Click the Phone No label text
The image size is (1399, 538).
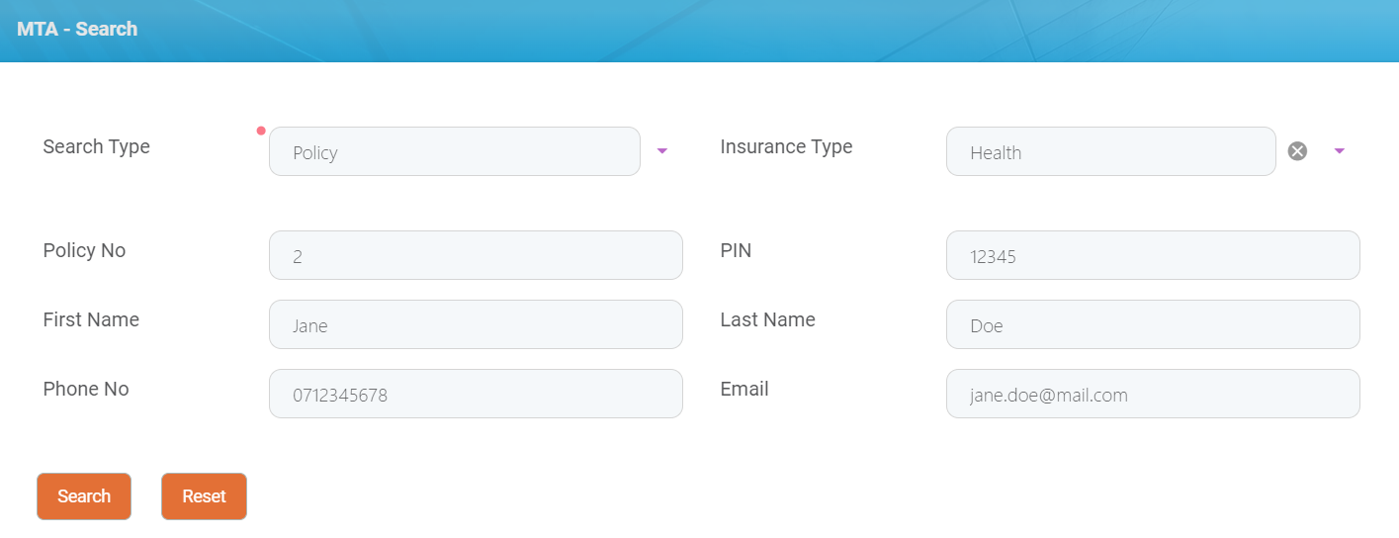coord(86,389)
